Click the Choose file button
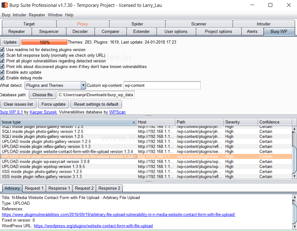The height and width of the screenshot is (231, 297). (43, 95)
